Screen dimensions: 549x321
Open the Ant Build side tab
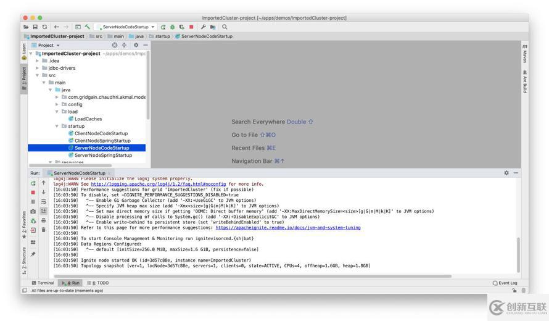(524, 81)
